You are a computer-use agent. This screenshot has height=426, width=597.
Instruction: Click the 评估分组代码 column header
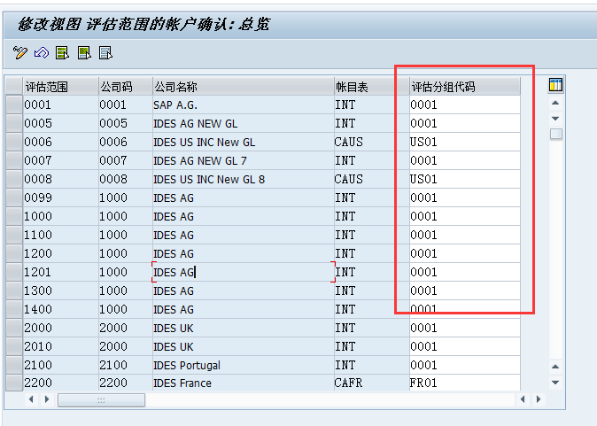[464, 87]
